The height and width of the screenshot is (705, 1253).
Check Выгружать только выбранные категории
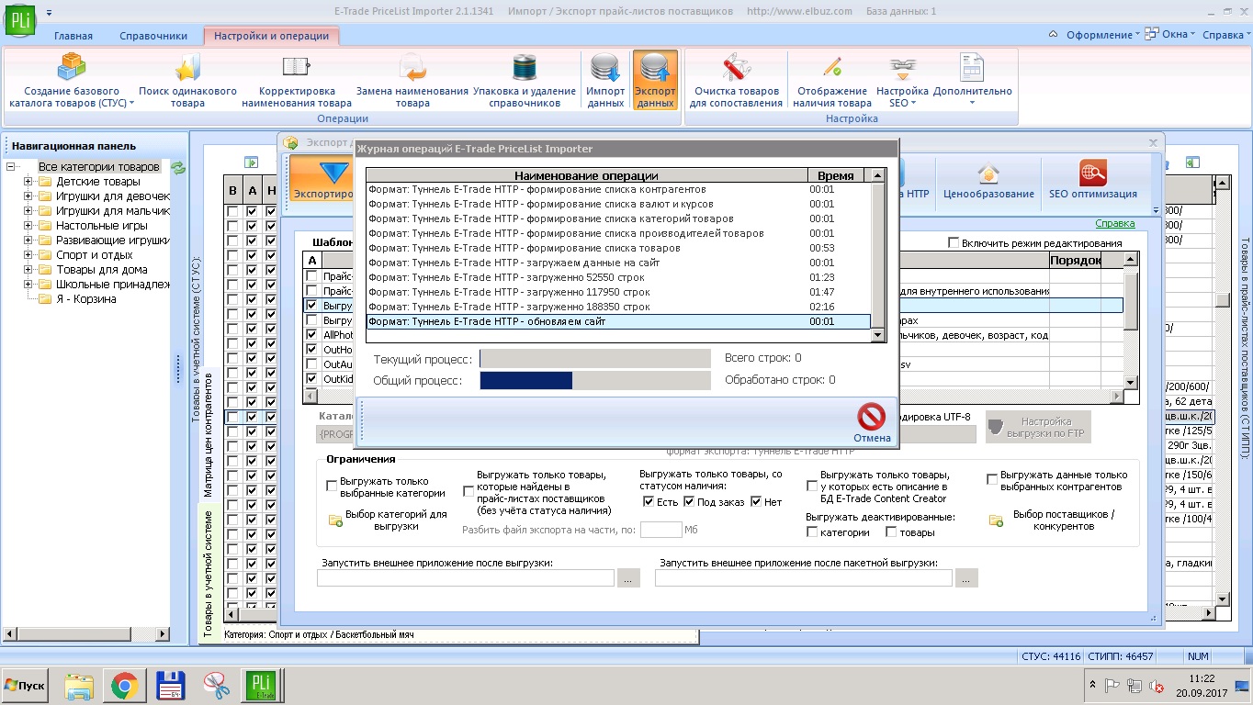click(x=333, y=486)
